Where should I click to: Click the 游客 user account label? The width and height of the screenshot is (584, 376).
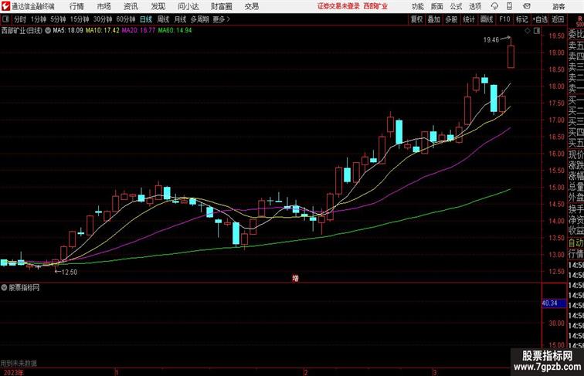tap(559, 6)
